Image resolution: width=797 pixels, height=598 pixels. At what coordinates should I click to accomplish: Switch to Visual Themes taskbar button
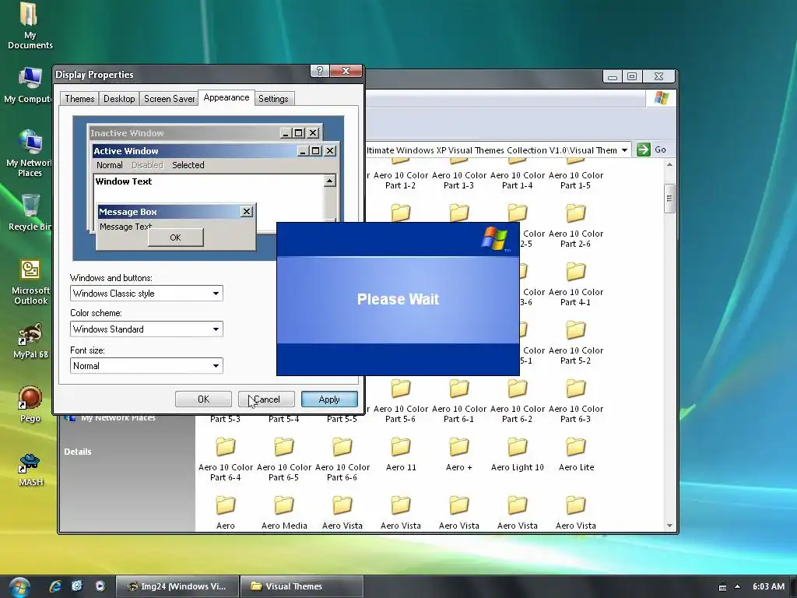pyautogui.click(x=301, y=586)
